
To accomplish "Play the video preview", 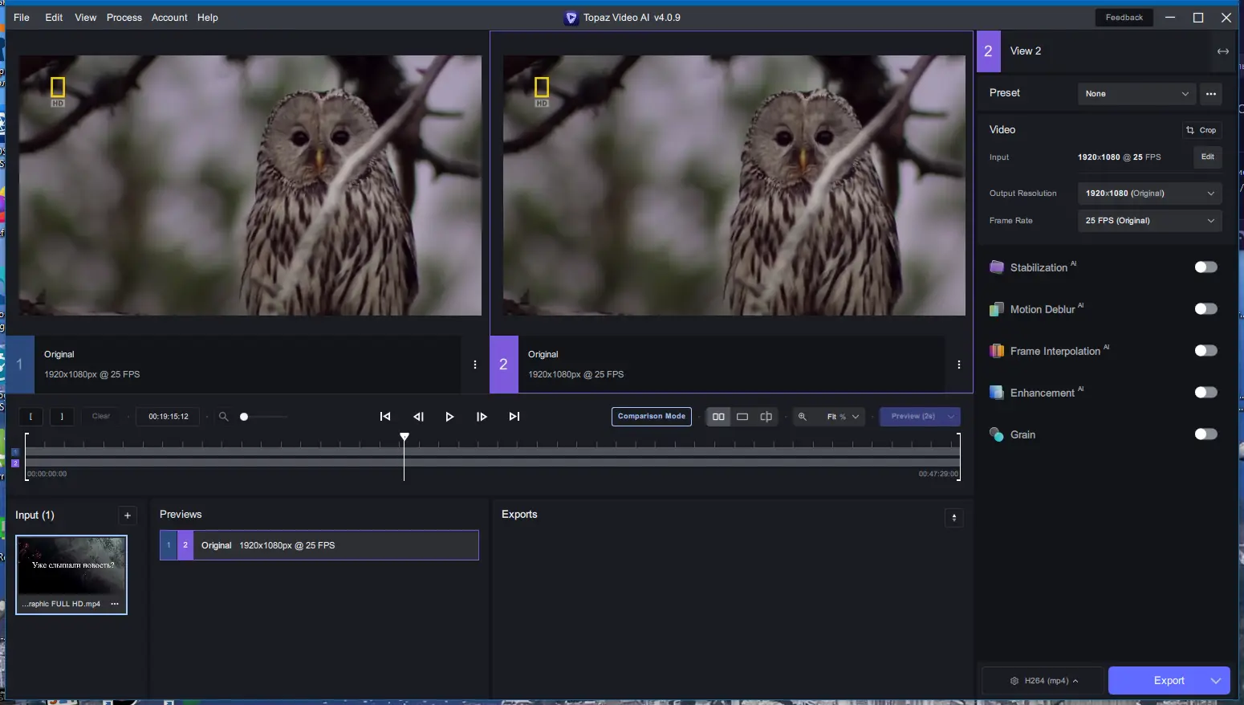I will (x=449, y=417).
